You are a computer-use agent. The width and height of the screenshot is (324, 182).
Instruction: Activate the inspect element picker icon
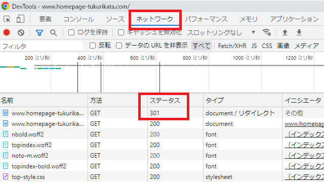click(x=7, y=19)
